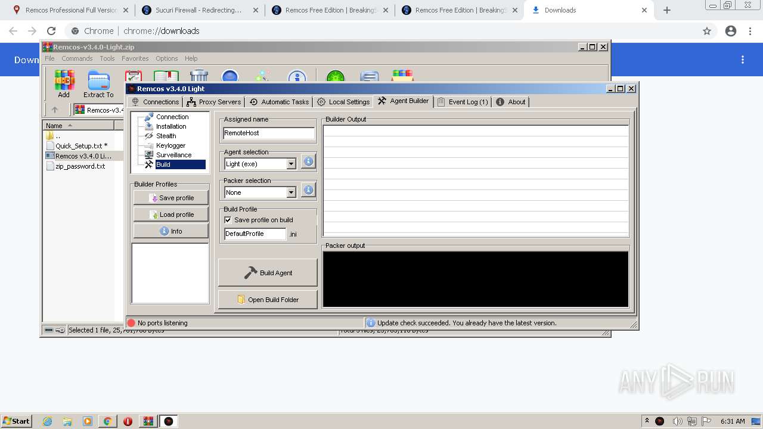Click Open Build Folder button

[x=268, y=300]
